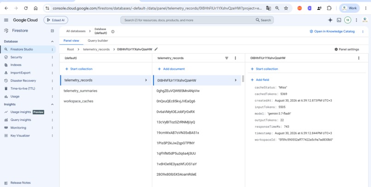Click the browser address bar URL
The width and height of the screenshot is (371, 187).
[x=157, y=8]
